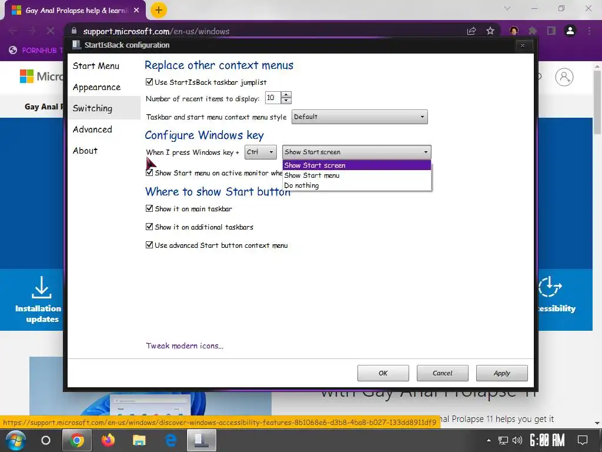This screenshot has height=452, width=602.
Task: Open the notification center icon
Action: [x=583, y=440]
